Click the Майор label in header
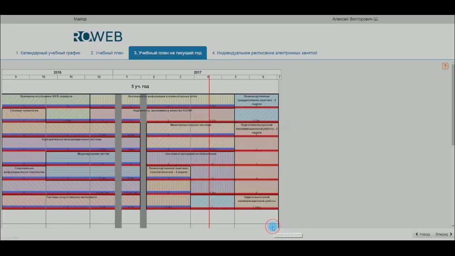455x256 pixels. pyautogui.click(x=80, y=19)
